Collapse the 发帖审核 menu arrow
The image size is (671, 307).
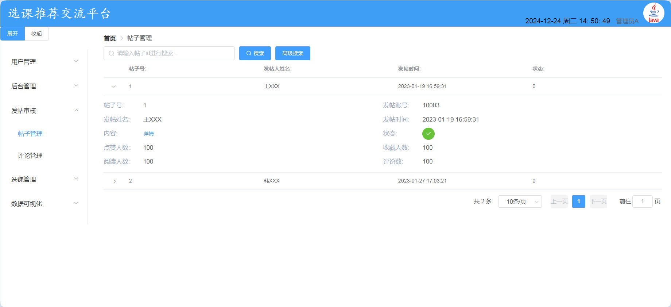coord(76,110)
